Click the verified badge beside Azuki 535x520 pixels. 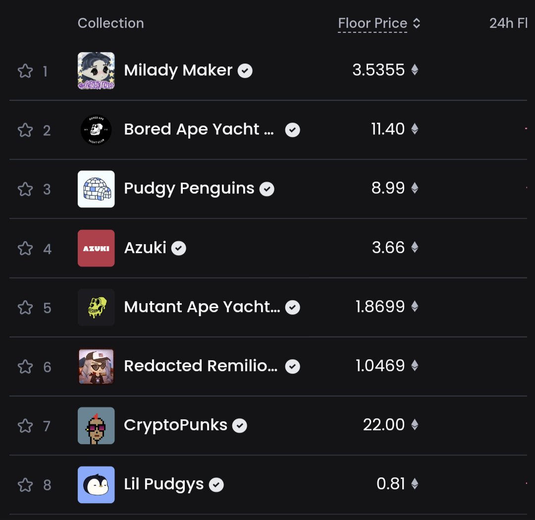178,248
